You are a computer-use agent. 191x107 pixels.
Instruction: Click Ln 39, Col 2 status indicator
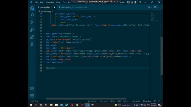[93, 101]
